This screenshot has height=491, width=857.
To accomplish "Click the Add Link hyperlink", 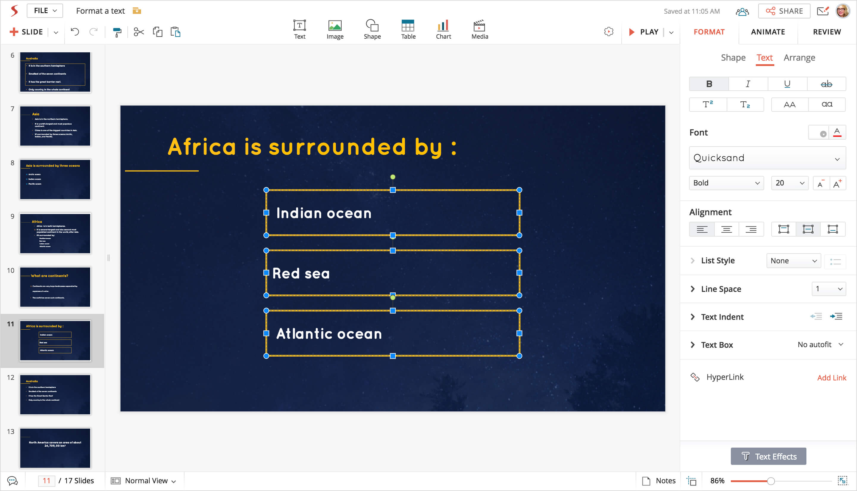I will (x=831, y=378).
